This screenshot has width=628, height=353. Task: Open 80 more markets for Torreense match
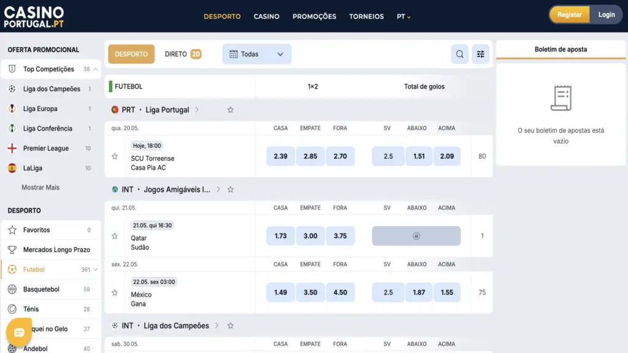pos(482,156)
